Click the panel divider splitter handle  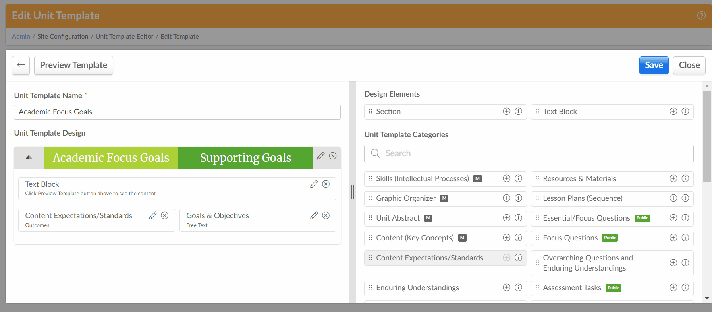click(352, 192)
